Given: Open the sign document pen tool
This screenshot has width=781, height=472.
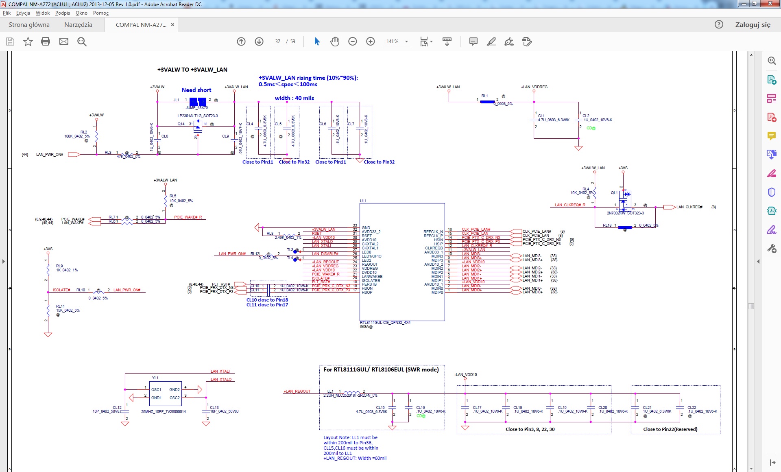Looking at the screenshot, I should tap(509, 42).
